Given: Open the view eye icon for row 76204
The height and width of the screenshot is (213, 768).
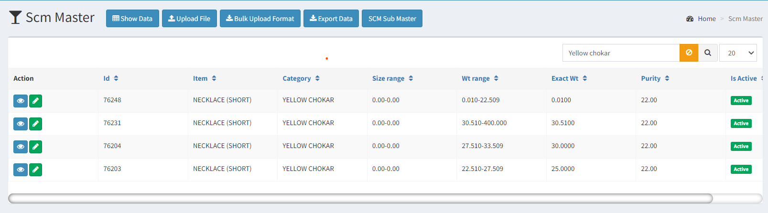Looking at the screenshot, I should pyautogui.click(x=21, y=147).
